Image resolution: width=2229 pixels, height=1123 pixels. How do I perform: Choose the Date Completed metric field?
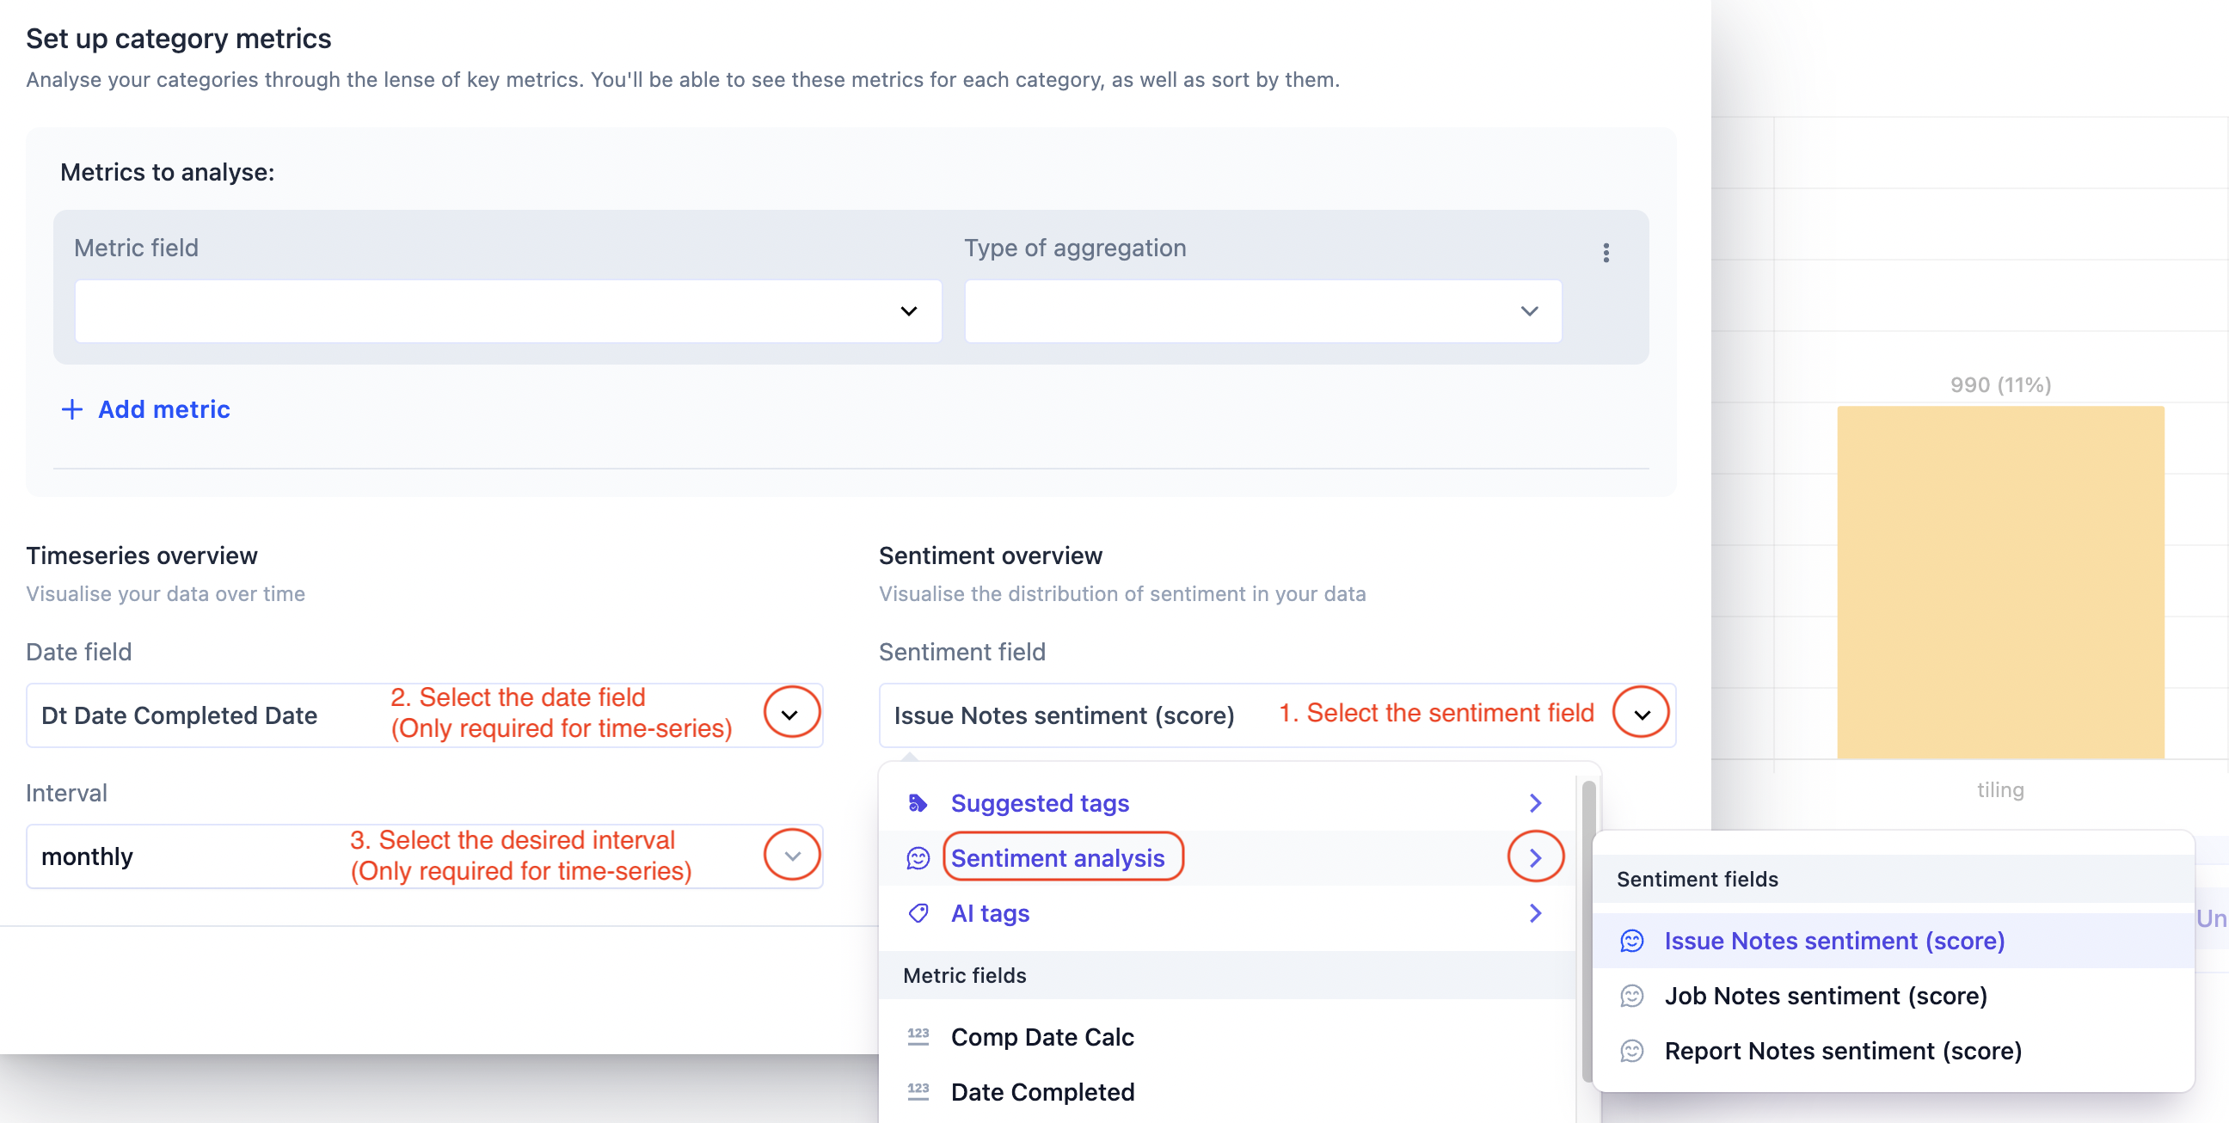pyautogui.click(x=1041, y=1092)
